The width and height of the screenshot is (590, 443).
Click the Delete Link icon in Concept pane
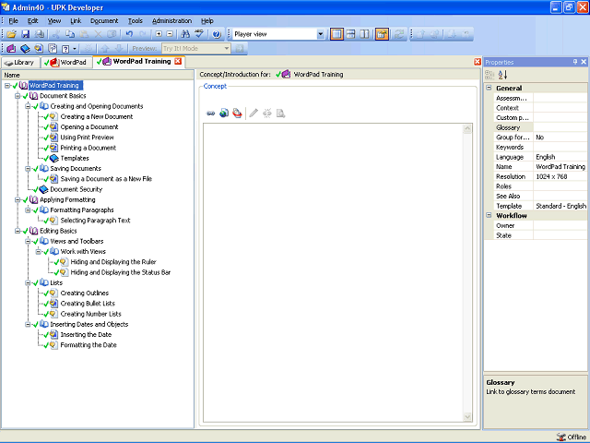point(267,113)
